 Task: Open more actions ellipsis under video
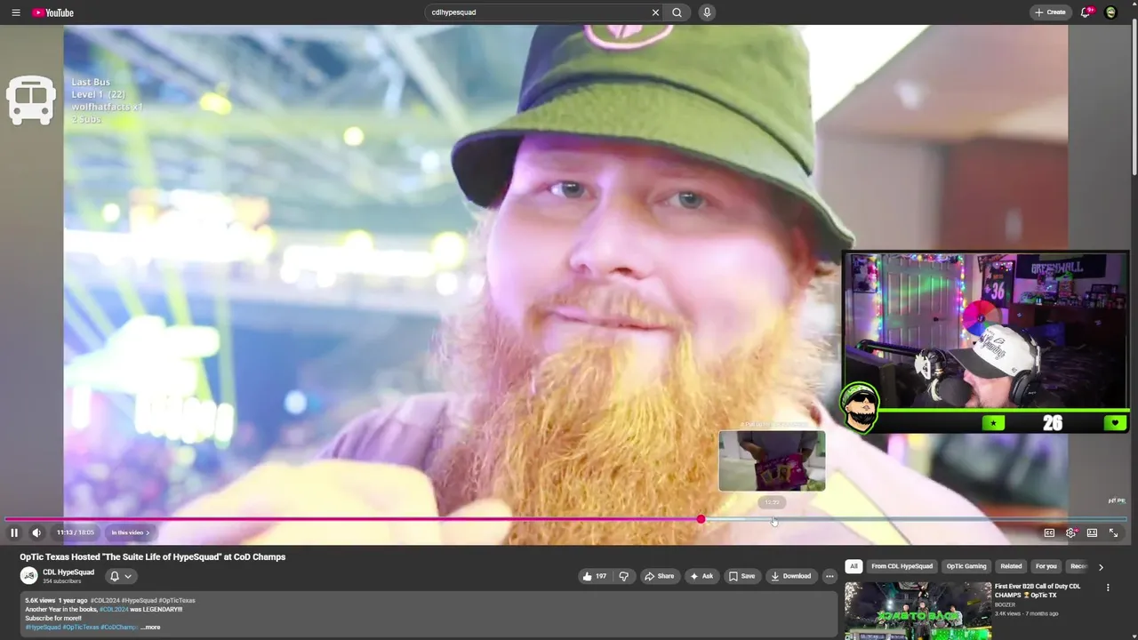click(x=829, y=576)
